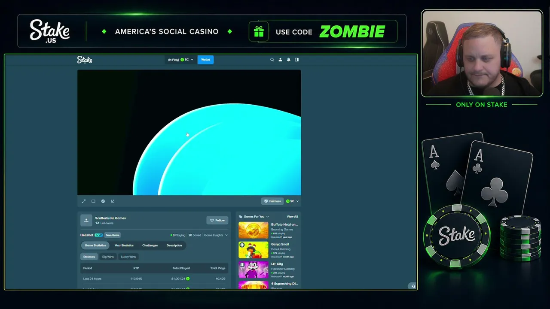Click the streamer webcam feed
The image size is (550, 309).
click(x=482, y=53)
